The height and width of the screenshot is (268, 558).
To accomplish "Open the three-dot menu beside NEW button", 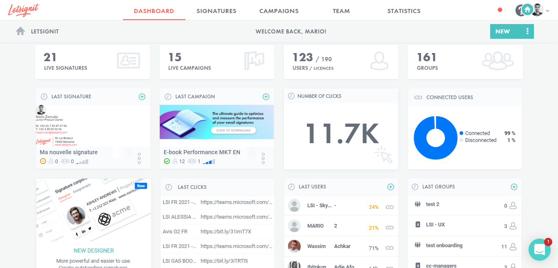I will coord(527,31).
